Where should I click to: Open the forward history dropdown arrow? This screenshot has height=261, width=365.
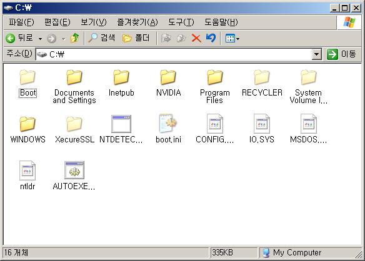click(x=63, y=39)
